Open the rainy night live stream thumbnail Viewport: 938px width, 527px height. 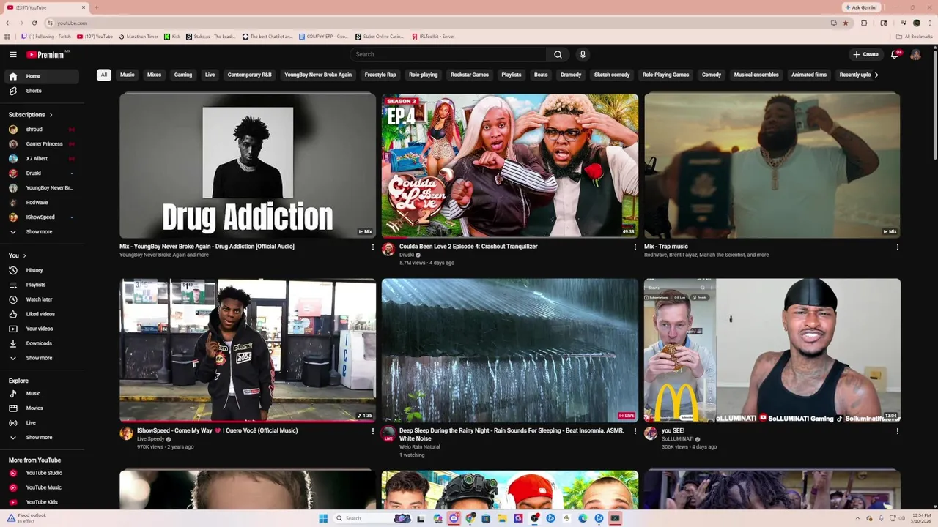pyautogui.click(x=509, y=350)
